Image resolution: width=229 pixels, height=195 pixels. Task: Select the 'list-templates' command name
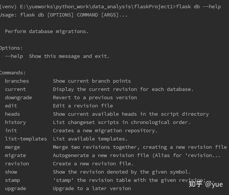tap(26, 139)
